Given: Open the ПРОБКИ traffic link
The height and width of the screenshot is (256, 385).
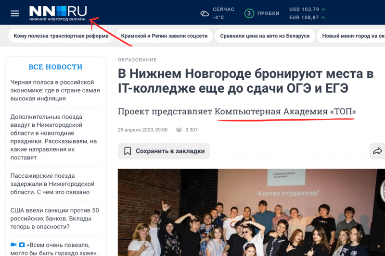Looking at the screenshot, I should (268, 13).
